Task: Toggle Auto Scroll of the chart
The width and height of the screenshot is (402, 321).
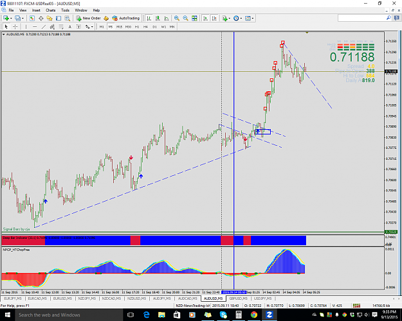Action: [205, 18]
